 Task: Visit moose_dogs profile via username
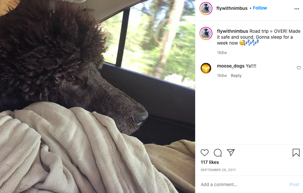(x=231, y=66)
